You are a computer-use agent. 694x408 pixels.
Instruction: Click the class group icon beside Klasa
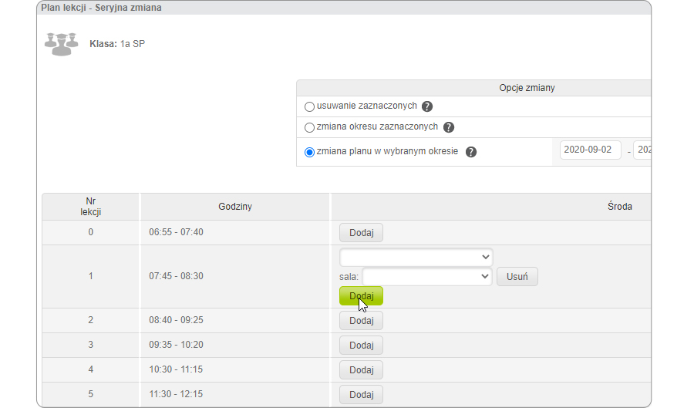pos(62,44)
